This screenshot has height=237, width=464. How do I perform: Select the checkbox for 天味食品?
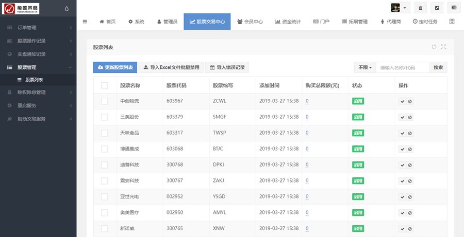click(105, 133)
